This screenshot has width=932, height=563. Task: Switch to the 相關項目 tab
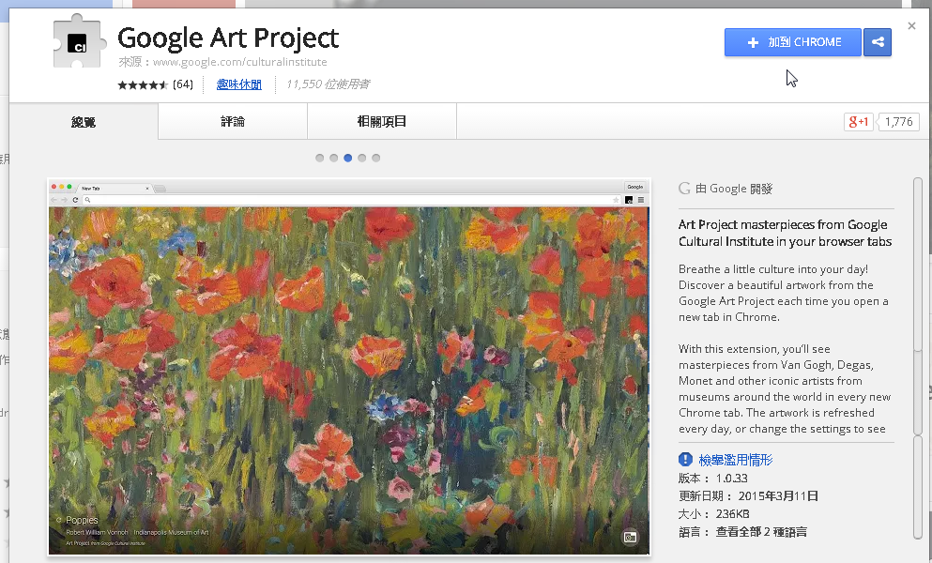[382, 121]
